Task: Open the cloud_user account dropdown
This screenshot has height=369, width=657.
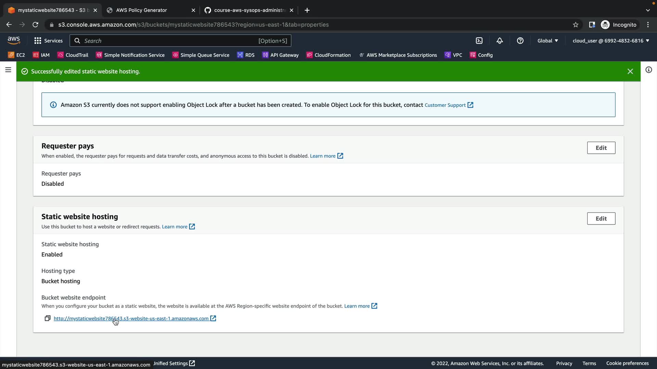Action: (x=610, y=41)
